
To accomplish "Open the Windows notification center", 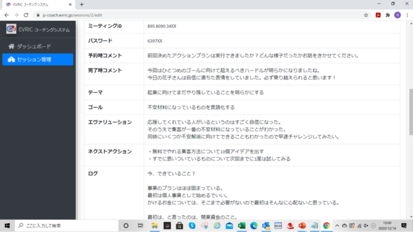I will click(403, 226).
